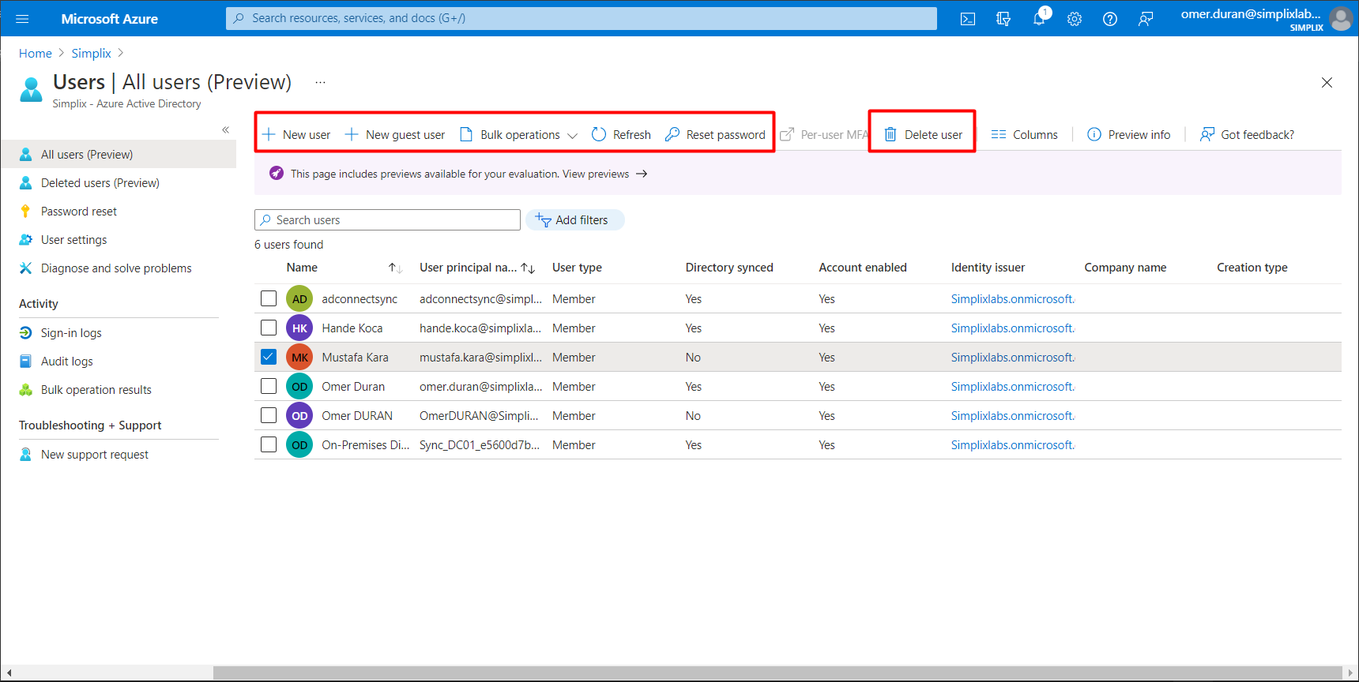This screenshot has width=1359, height=682.
Task: Close the Users blade
Action: [x=1327, y=83]
